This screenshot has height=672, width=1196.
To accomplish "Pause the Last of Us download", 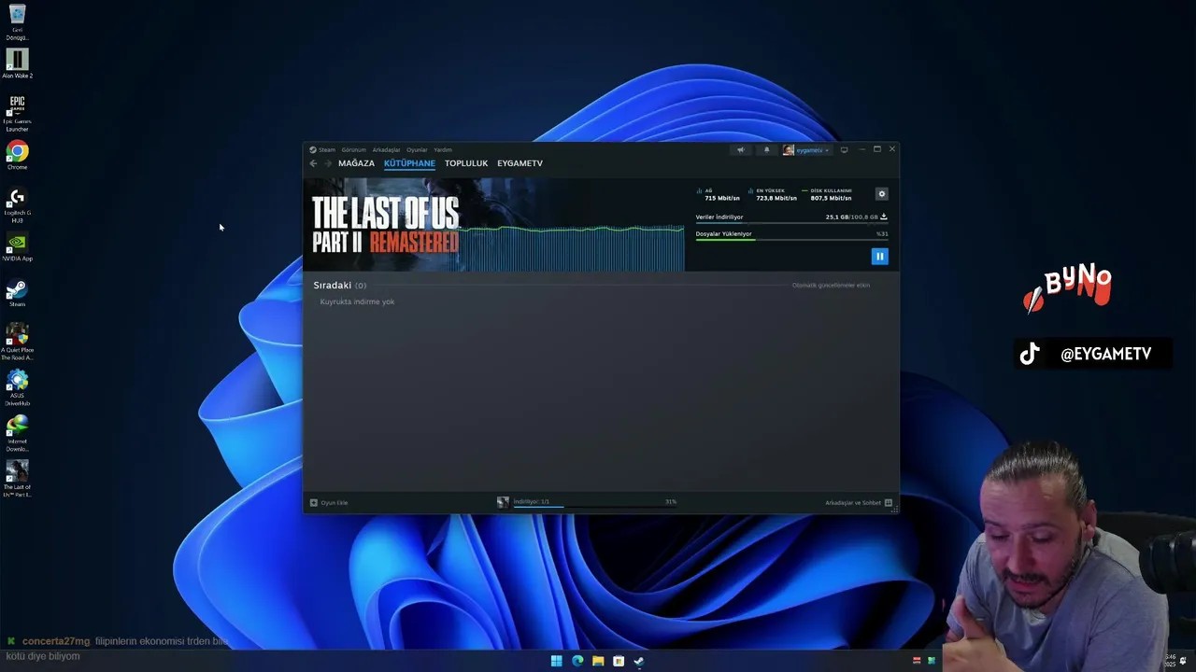I will pyautogui.click(x=879, y=256).
